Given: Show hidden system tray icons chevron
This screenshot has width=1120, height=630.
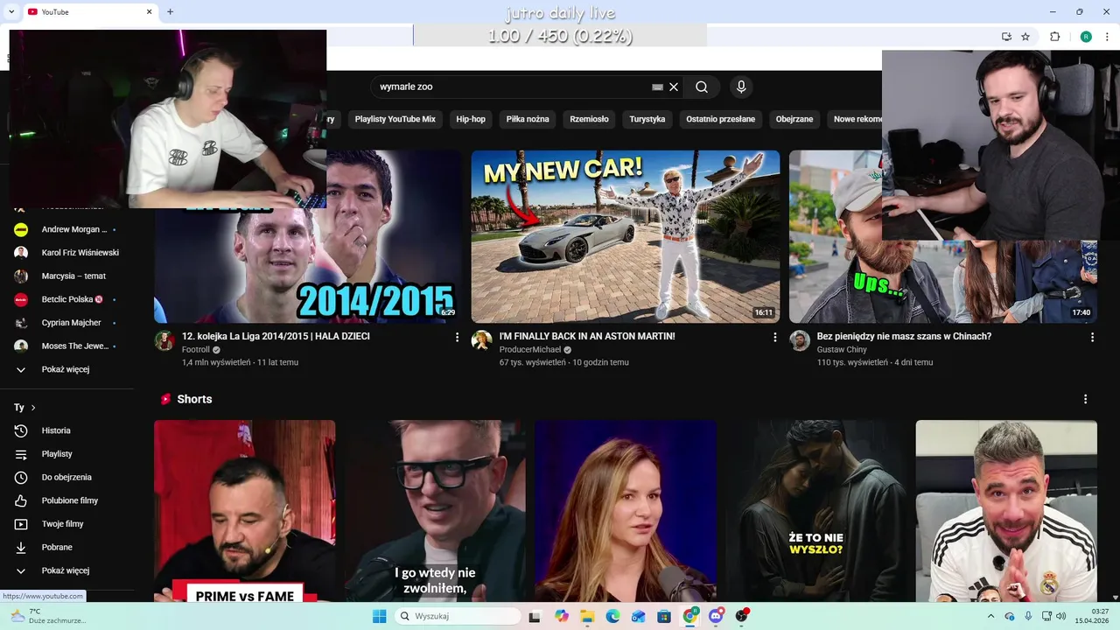Looking at the screenshot, I should point(990,616).
